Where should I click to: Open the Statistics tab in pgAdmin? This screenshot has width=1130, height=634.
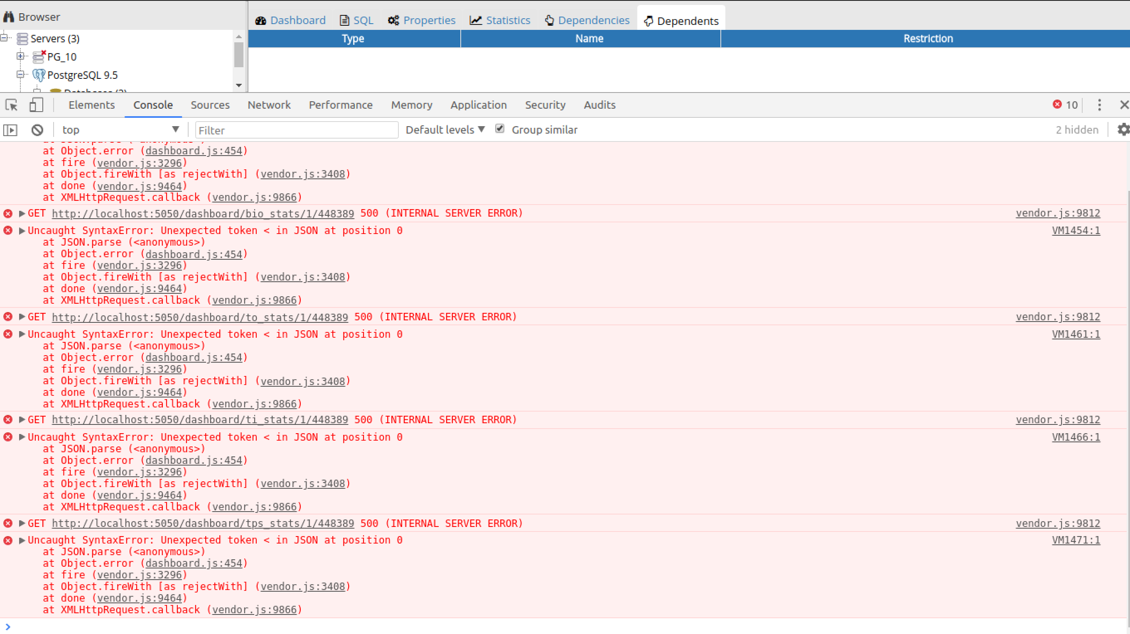(x=500, y=21)
